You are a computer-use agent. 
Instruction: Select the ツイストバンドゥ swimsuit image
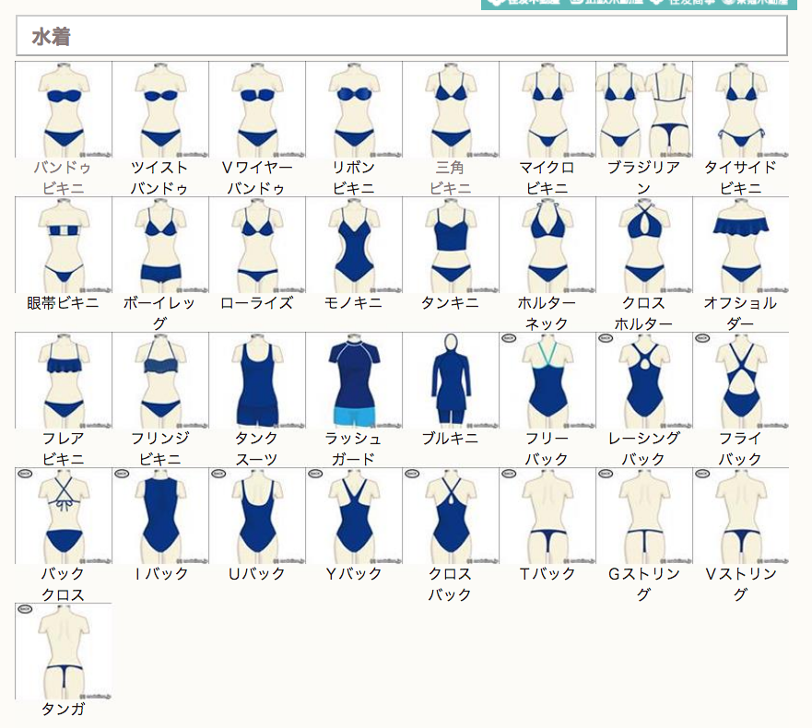[x=160, y=110]
